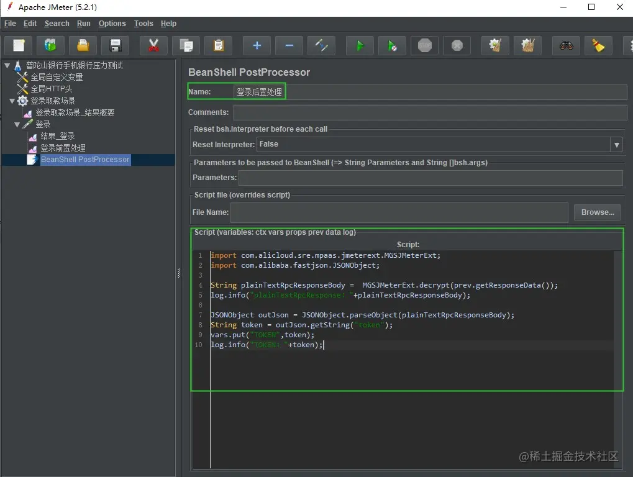Click the splitter handle between tree and editor
Screen dimensions: 633x477
point(179,273)
